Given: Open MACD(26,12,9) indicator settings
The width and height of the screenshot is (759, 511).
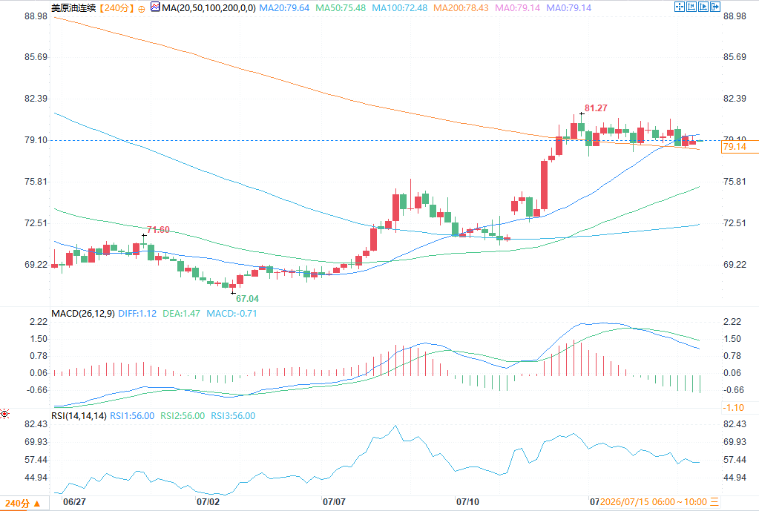Looking at the screenshot, I should (83, 314).
